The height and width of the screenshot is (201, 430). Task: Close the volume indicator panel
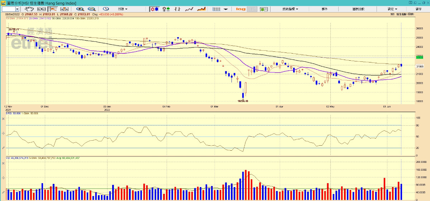pyautogui.click(x=3, y=163)
